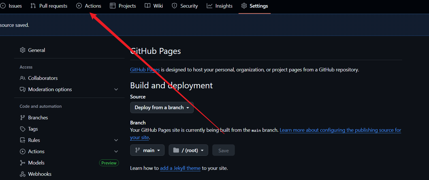Open Collaborators in the sidebar
The image size is (429, 180).
click(43, 78)
